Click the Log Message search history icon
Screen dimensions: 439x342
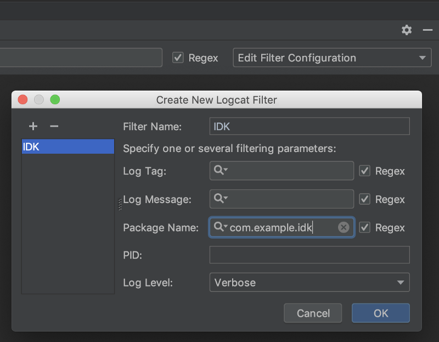[x=221, y=199]
